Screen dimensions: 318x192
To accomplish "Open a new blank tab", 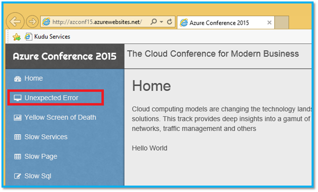I will pos(281,23).
